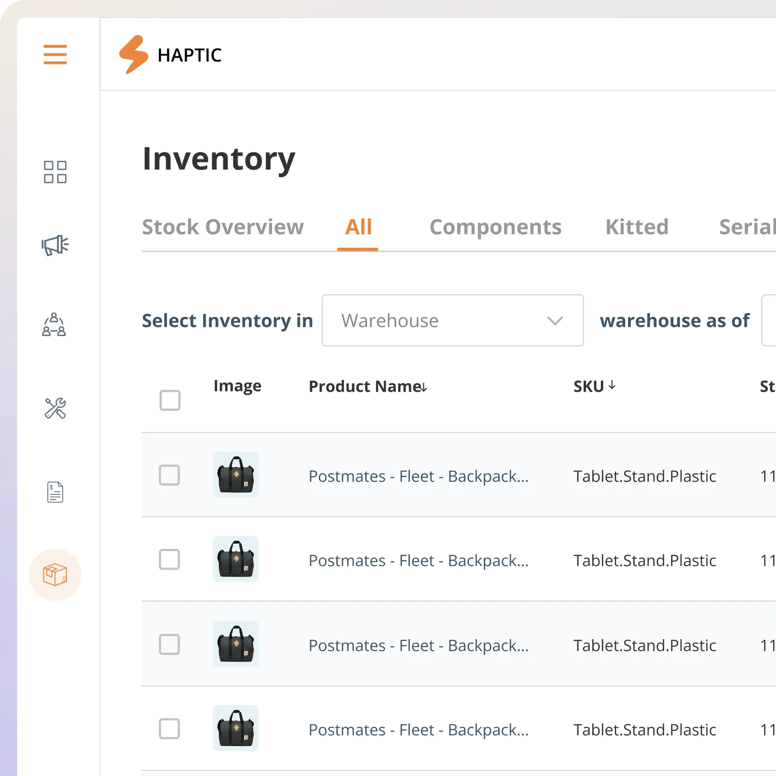The width and height of the screenshot is (776, 776).
Task: Switch to the Kitted tab
Action: 637,227
